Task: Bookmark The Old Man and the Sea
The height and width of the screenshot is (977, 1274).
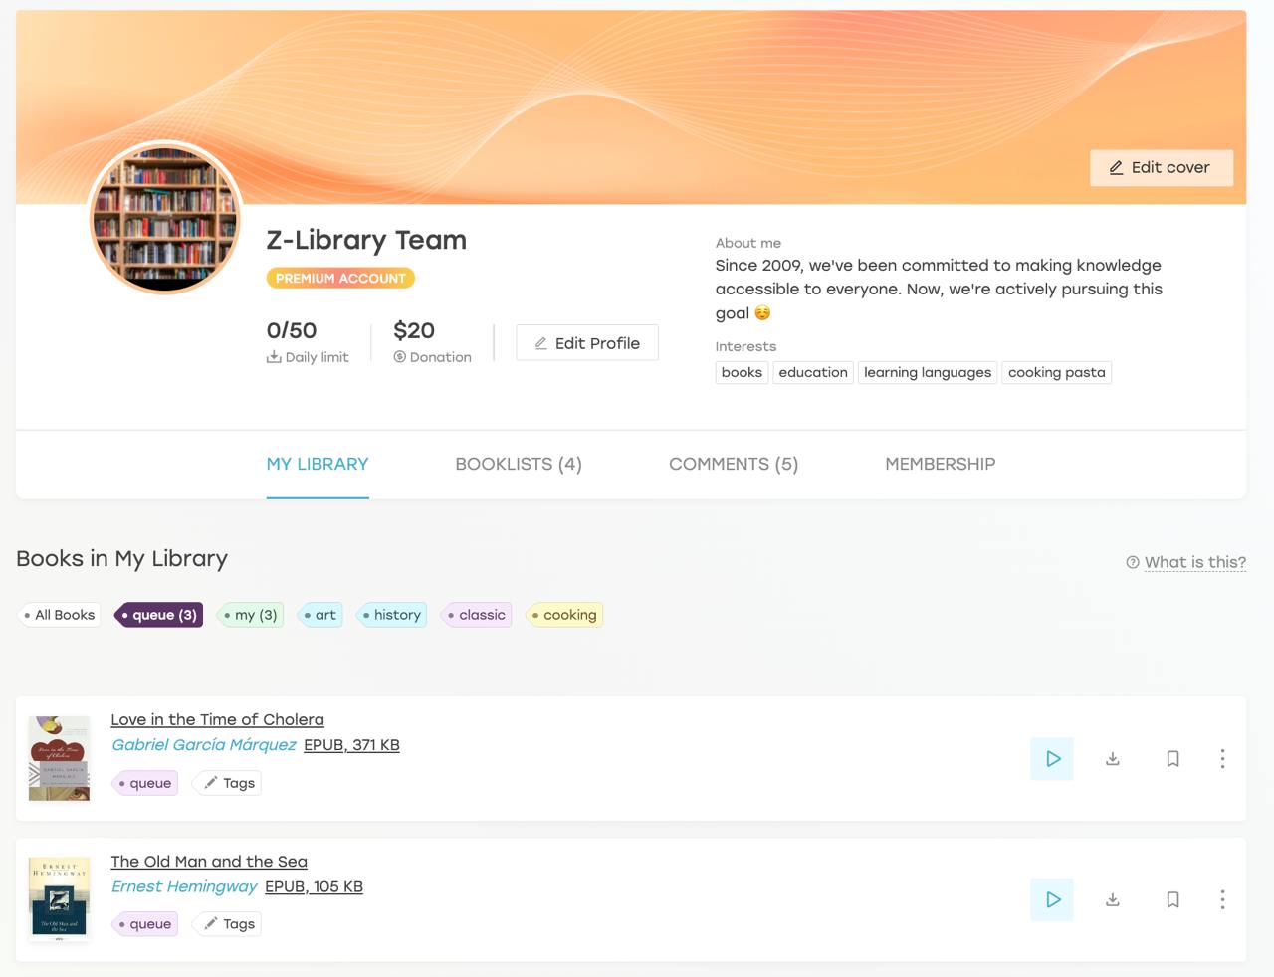Action: coord(1172,900)
